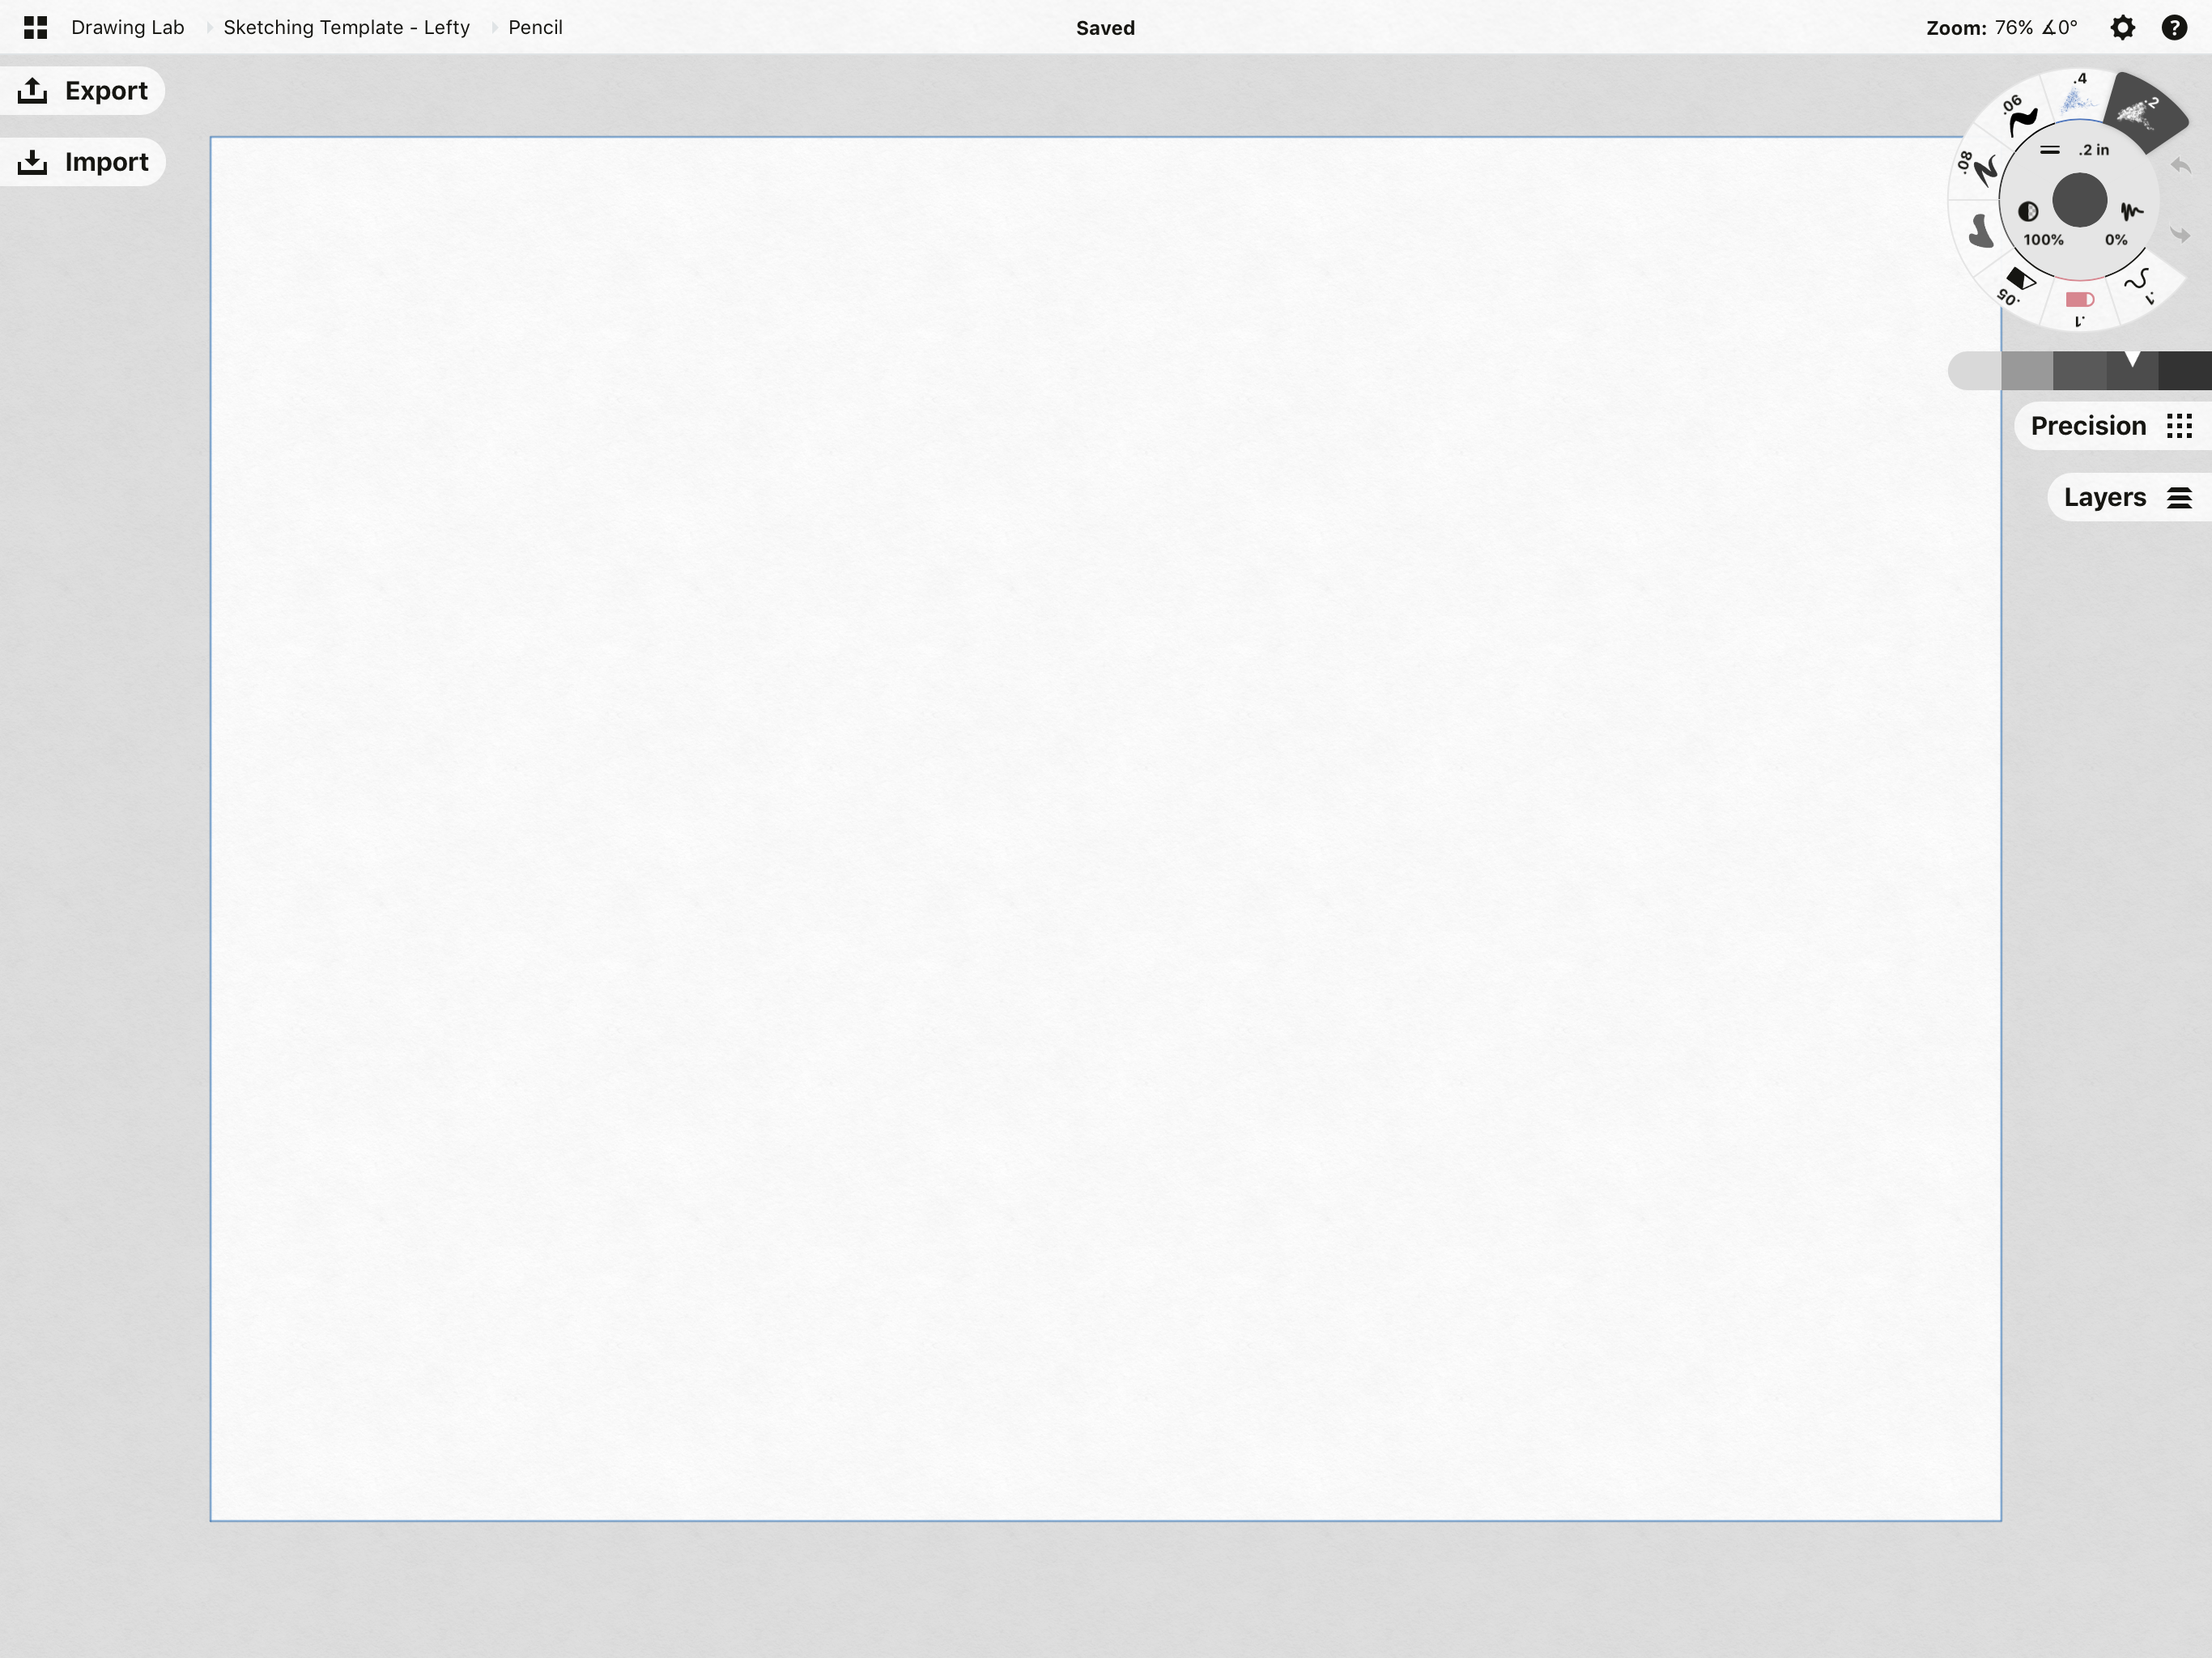The width and height of the screenshot is (2212, 1658).
Task: Click the undo arrow beside the tool wheel
Action: coord(2180,167)
